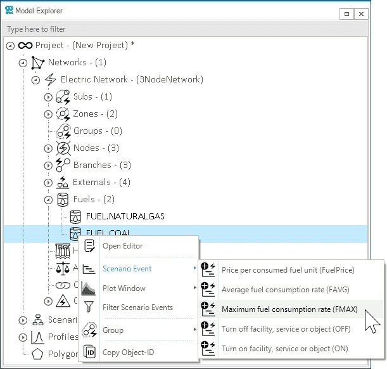
Task: Click the Copy Object-ID icon
Action: tap(90, 352)
